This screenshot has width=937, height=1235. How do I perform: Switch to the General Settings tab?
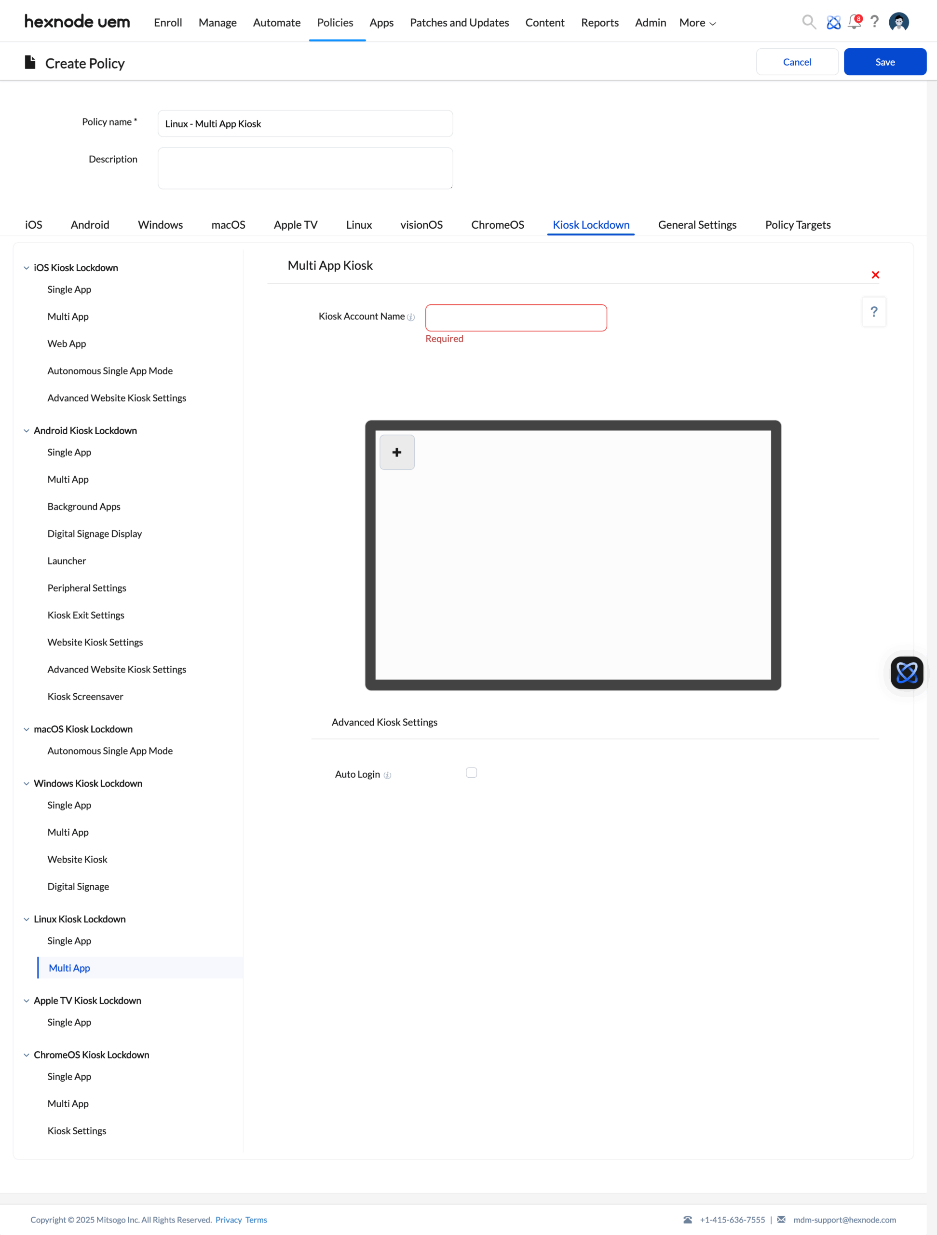(697, 224)
